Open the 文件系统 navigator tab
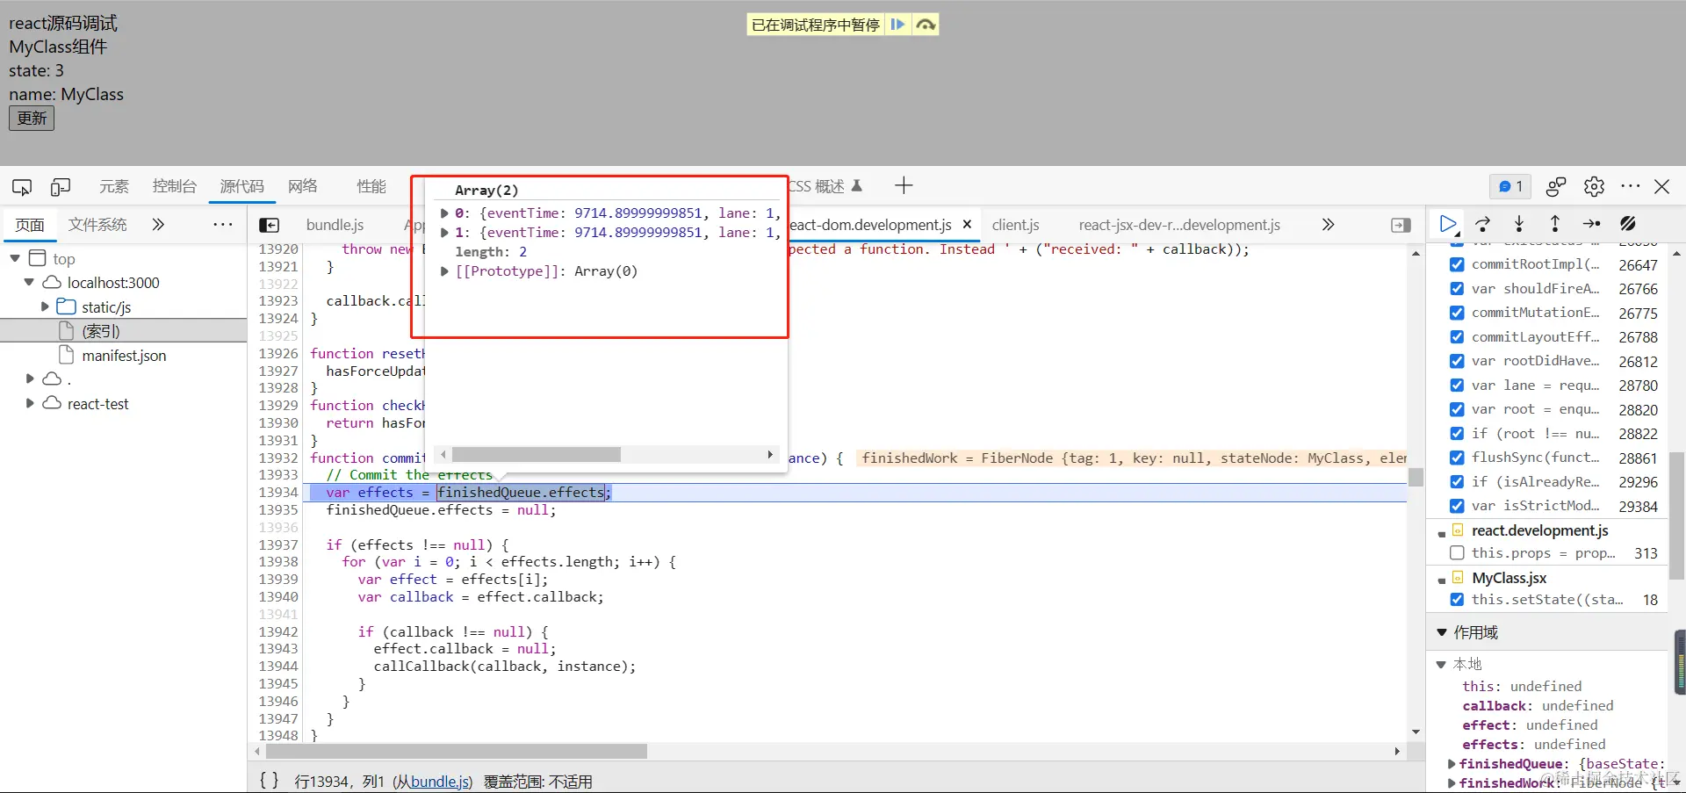The width and height of the screenshot is (1686, 793). pyautogui.click(x=97, y=225)
